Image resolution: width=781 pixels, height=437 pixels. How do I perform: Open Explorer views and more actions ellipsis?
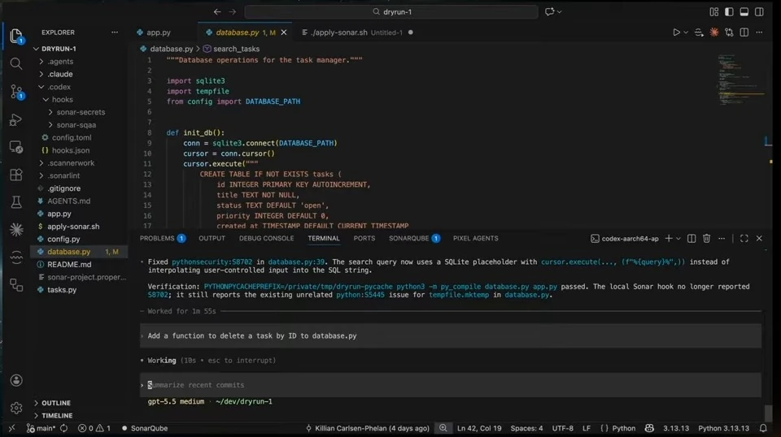tap(115, 32)
